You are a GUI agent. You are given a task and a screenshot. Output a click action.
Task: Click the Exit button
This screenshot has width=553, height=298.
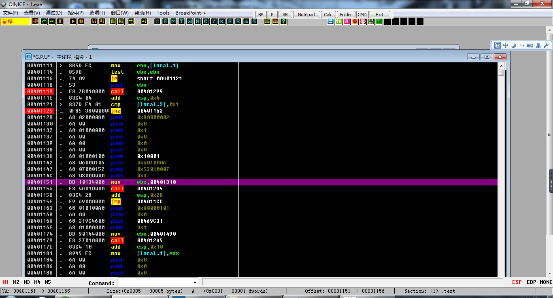tap(379, 15)
